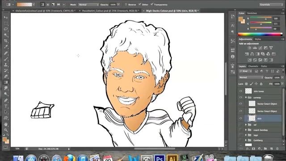Select the Pen tool

[x=6, y=100]
